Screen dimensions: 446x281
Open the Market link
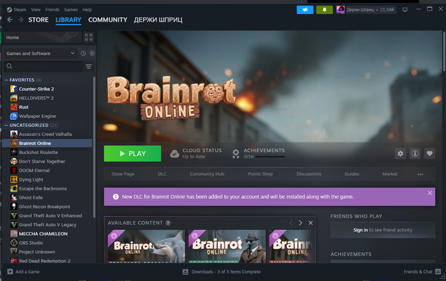tap(390, 174)
